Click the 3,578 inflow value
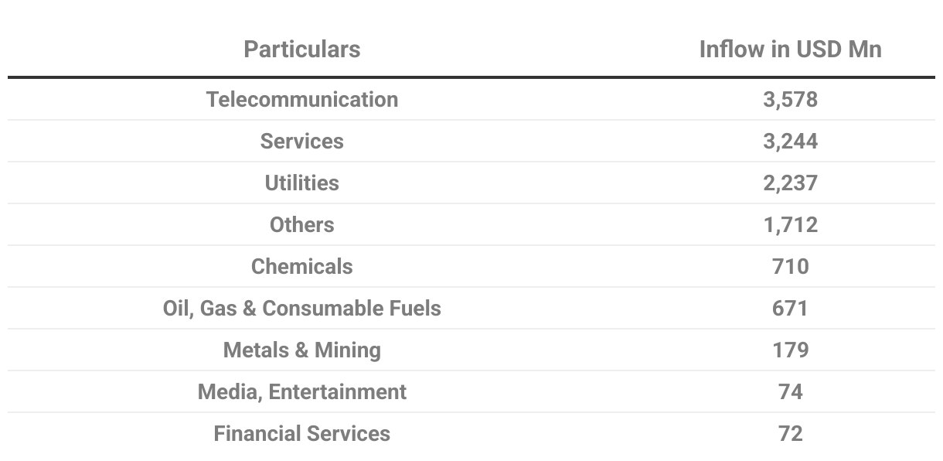The height and width of the screenshot is (461, 943). click(x=790, y=99)
